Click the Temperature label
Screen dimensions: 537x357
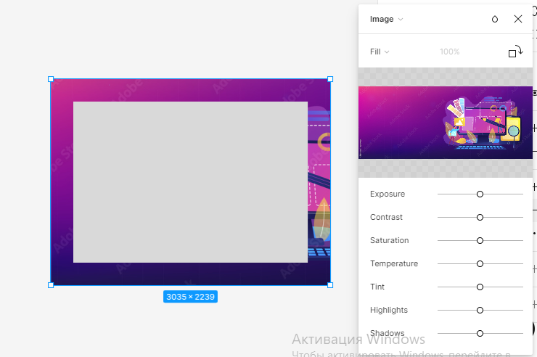click(394, 264)
